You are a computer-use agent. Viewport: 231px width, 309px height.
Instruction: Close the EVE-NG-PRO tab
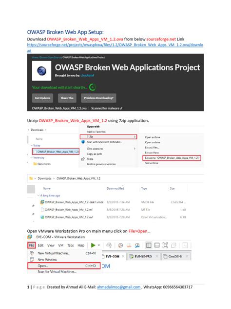pos(157,256)
